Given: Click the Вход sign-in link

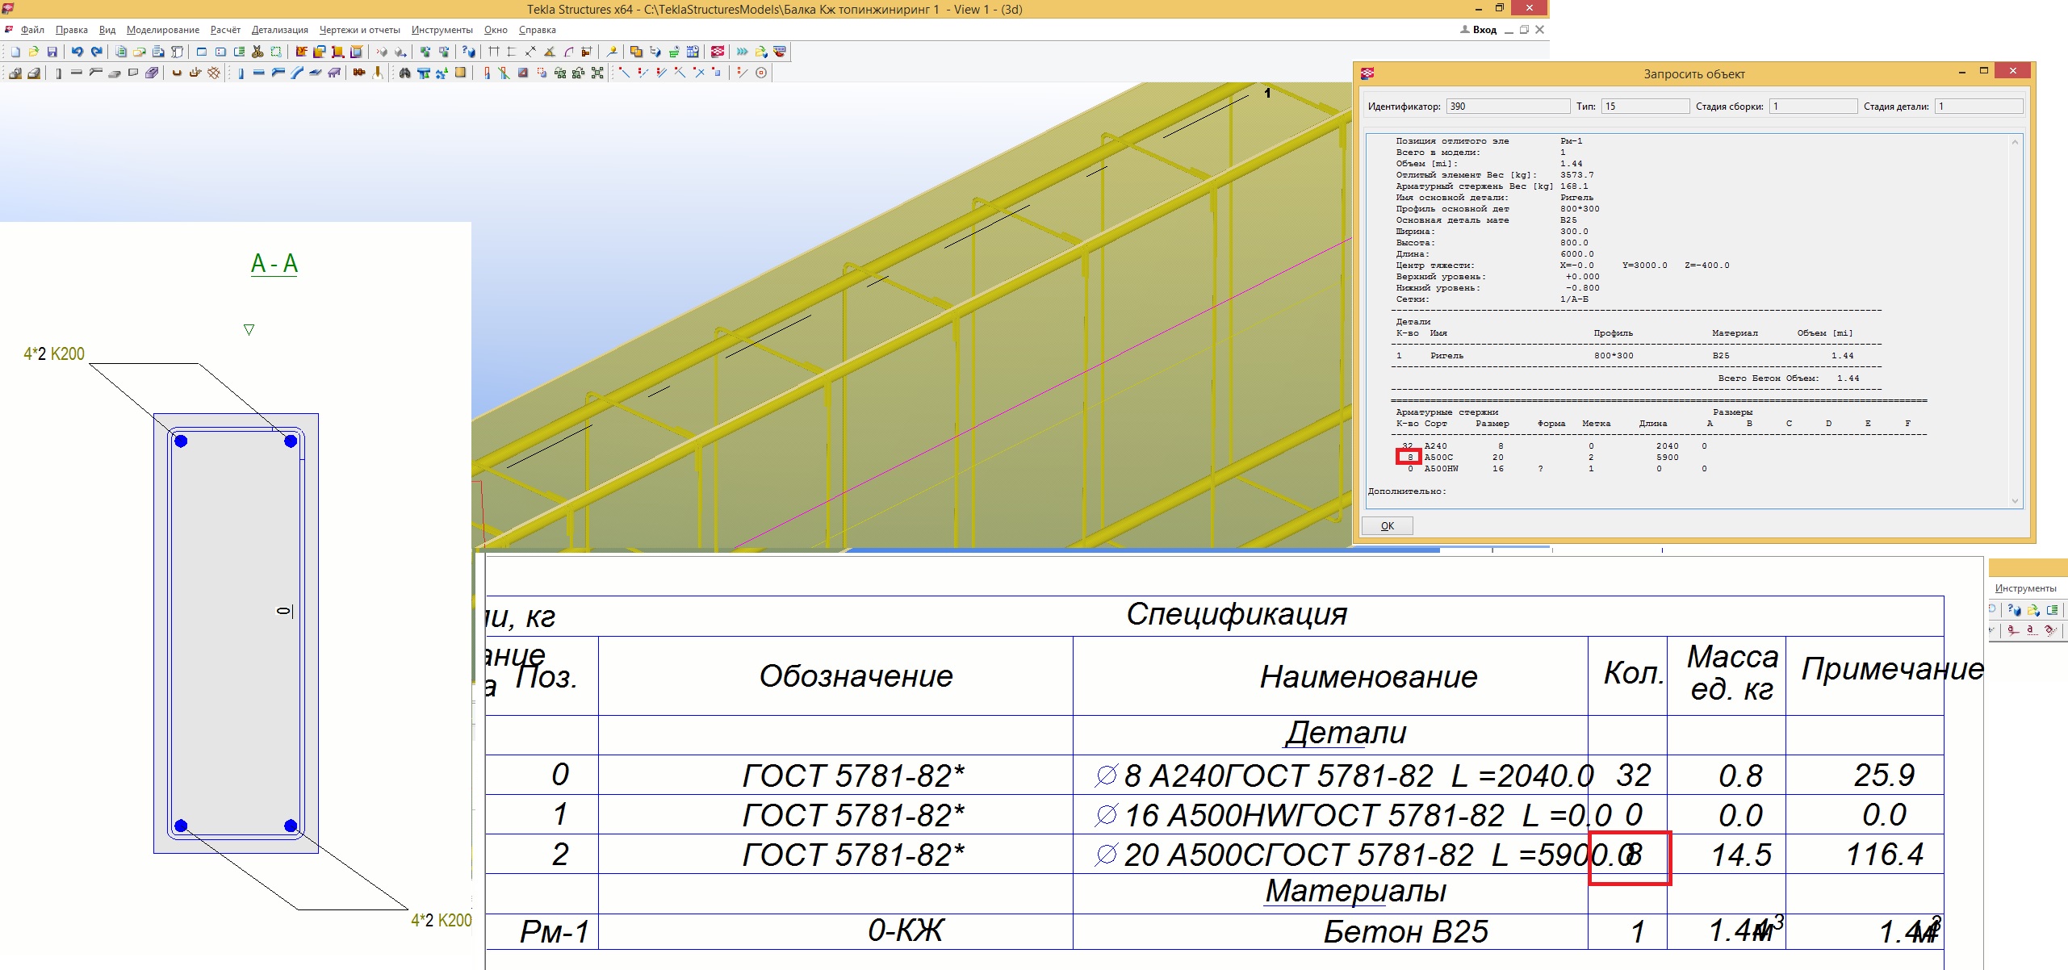Looking at the screenshot, I should [x=1484, y=30].
